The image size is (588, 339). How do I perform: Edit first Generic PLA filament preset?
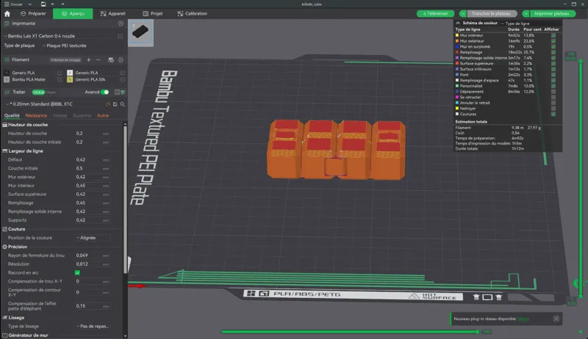coord(60,73)
